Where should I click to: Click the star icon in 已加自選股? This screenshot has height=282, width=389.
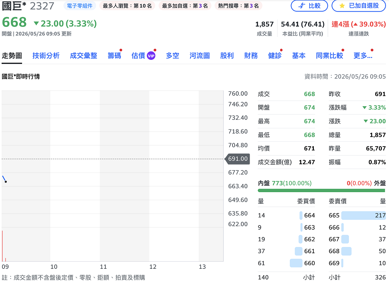click(x=342, y=5)
